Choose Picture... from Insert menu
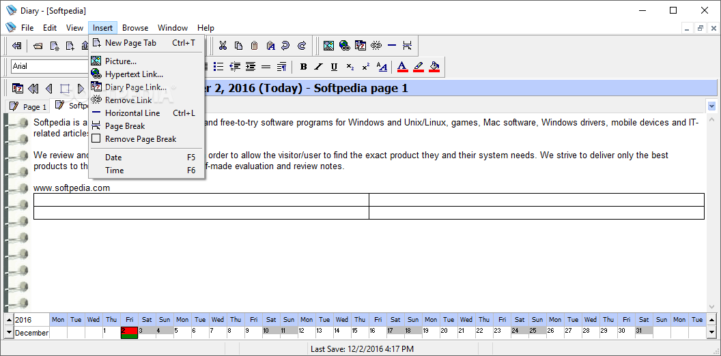This screenshot has height=356, width=721. pos(146,61)
